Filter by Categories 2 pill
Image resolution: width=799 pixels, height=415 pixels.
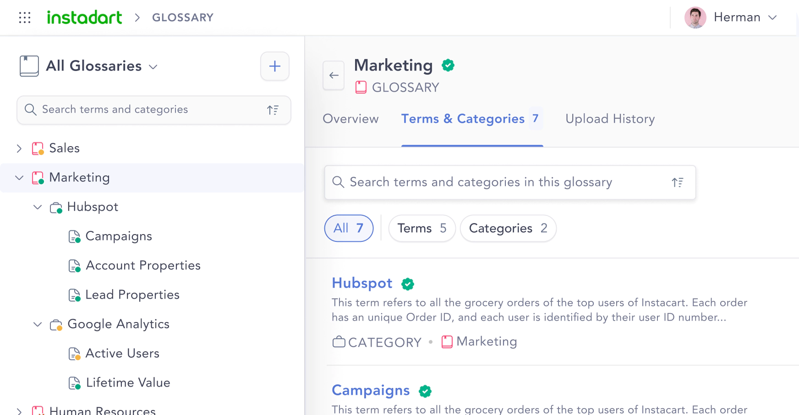[508, 228]
